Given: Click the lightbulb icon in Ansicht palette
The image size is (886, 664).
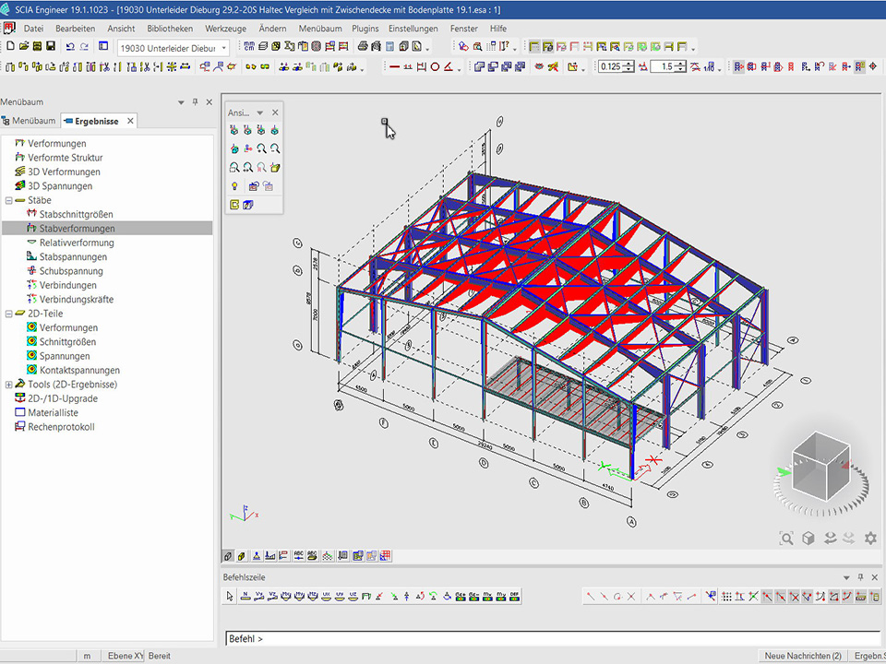Looking at the screenshot, I should coord(234,186).
